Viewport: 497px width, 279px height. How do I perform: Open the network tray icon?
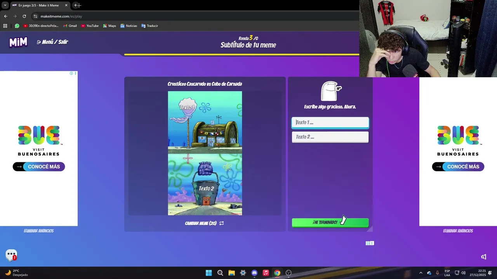[457, 273]
